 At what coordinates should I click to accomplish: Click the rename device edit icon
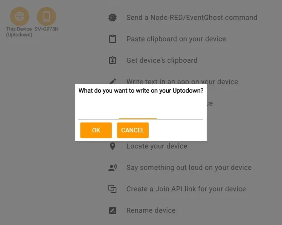[x=113, y=210]
